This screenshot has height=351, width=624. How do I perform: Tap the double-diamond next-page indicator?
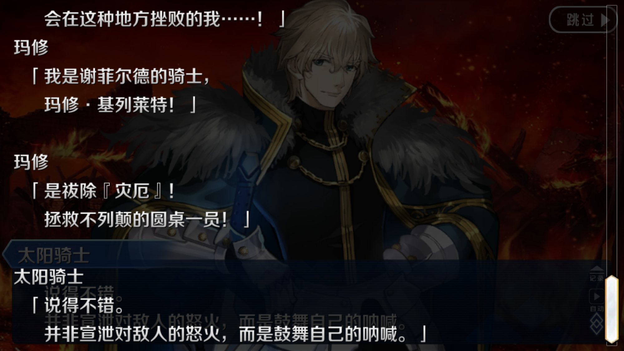[597, 324]
